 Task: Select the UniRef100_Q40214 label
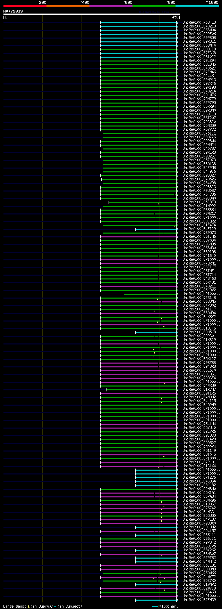tap(199, 91)
